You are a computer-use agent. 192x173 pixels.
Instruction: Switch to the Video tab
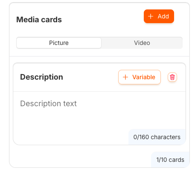tap(142, 43)
